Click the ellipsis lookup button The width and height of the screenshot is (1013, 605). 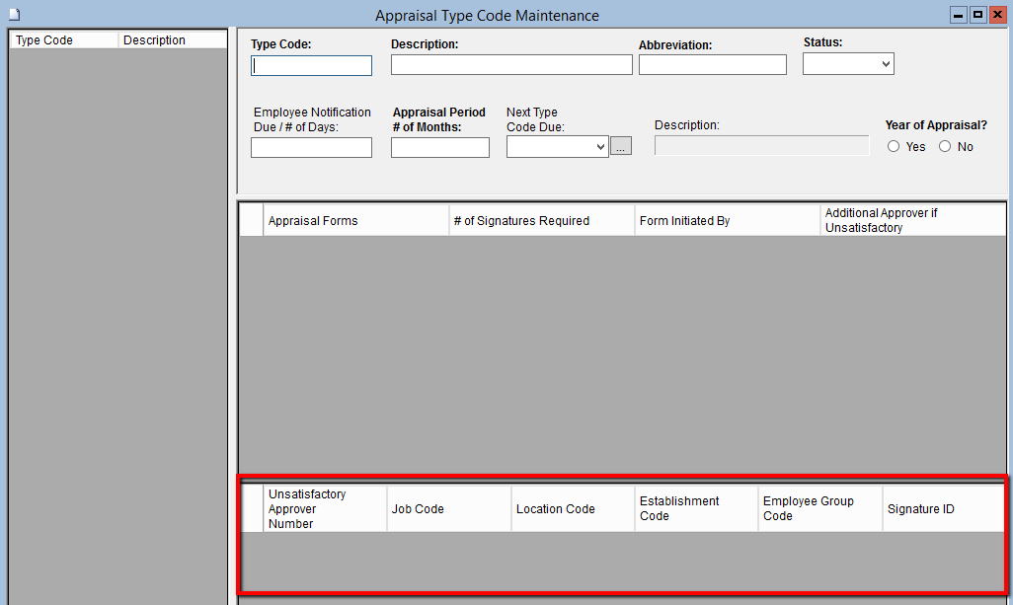click(621, 147)
